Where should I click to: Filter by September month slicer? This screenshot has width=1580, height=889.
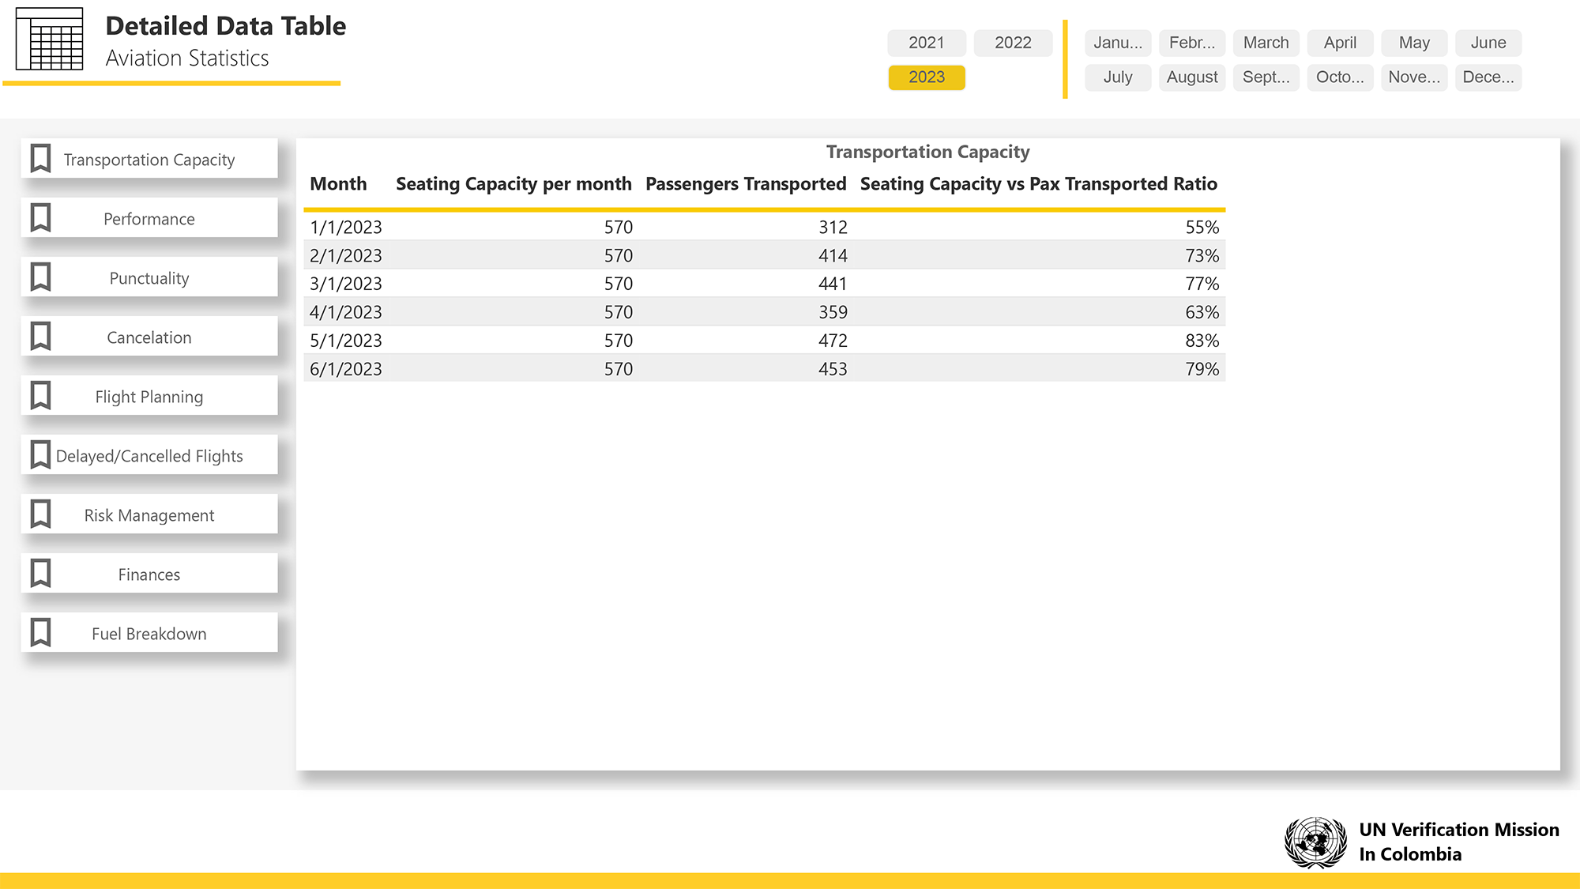point(1266,77)
